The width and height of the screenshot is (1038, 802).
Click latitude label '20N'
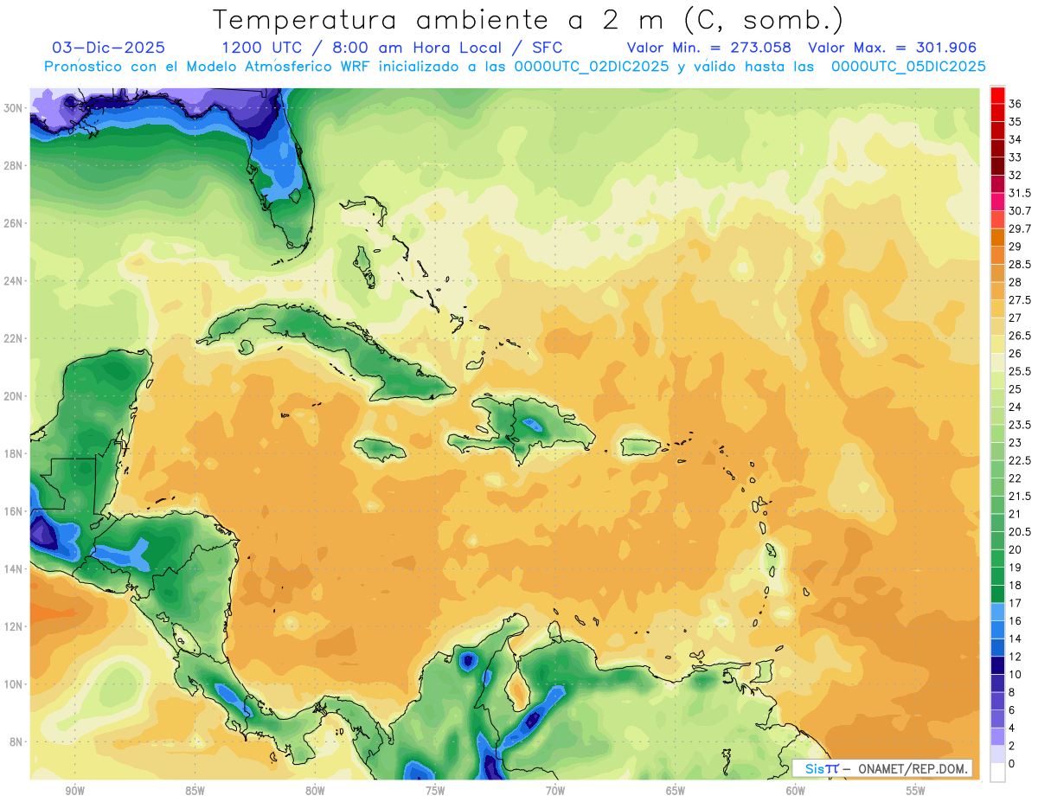point(13,396)
